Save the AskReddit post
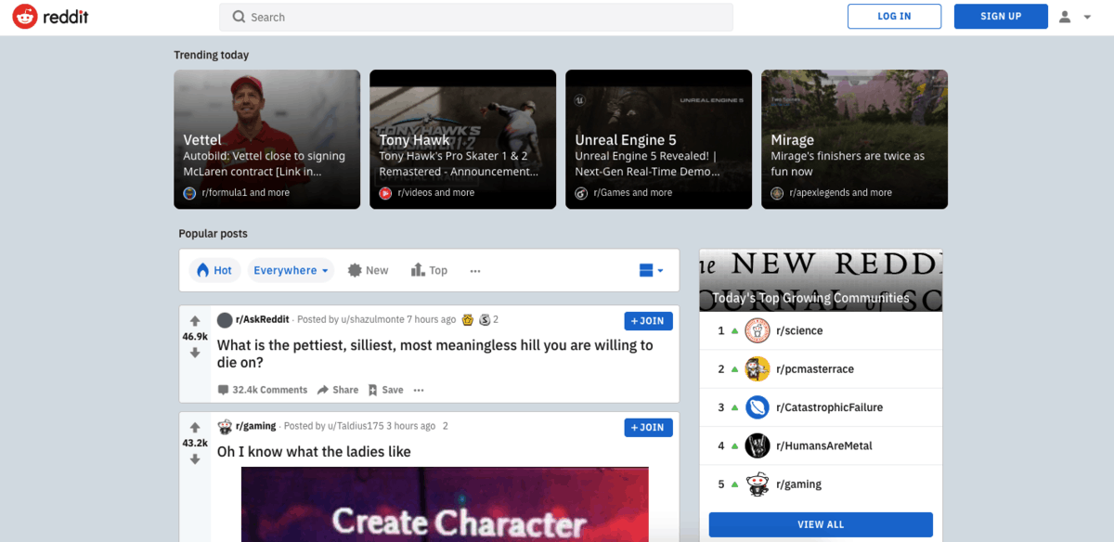 [385, 390]
